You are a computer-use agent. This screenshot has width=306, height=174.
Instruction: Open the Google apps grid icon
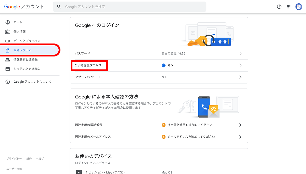[289, 7]
